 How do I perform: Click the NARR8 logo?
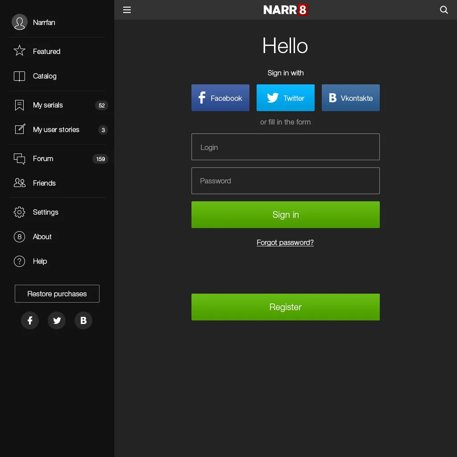[x=285, y=10]
